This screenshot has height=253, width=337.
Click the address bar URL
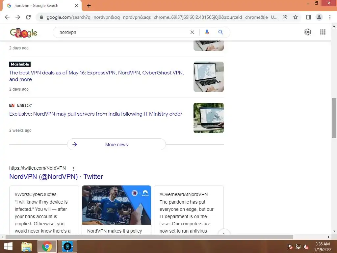coord(162,17)
